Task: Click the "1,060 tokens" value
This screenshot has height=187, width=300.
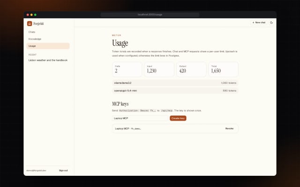Action: (228, 83)
